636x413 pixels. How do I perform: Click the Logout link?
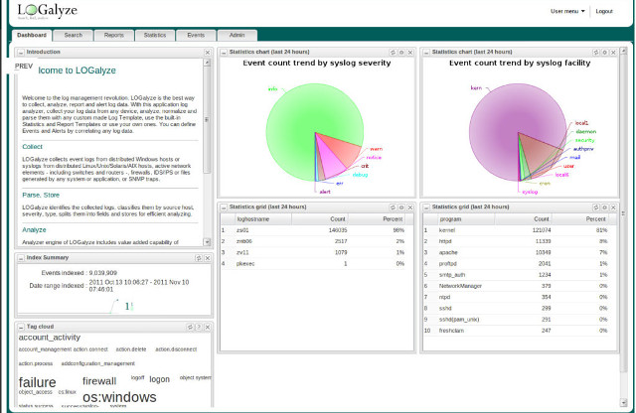click(x=603, y=11)
